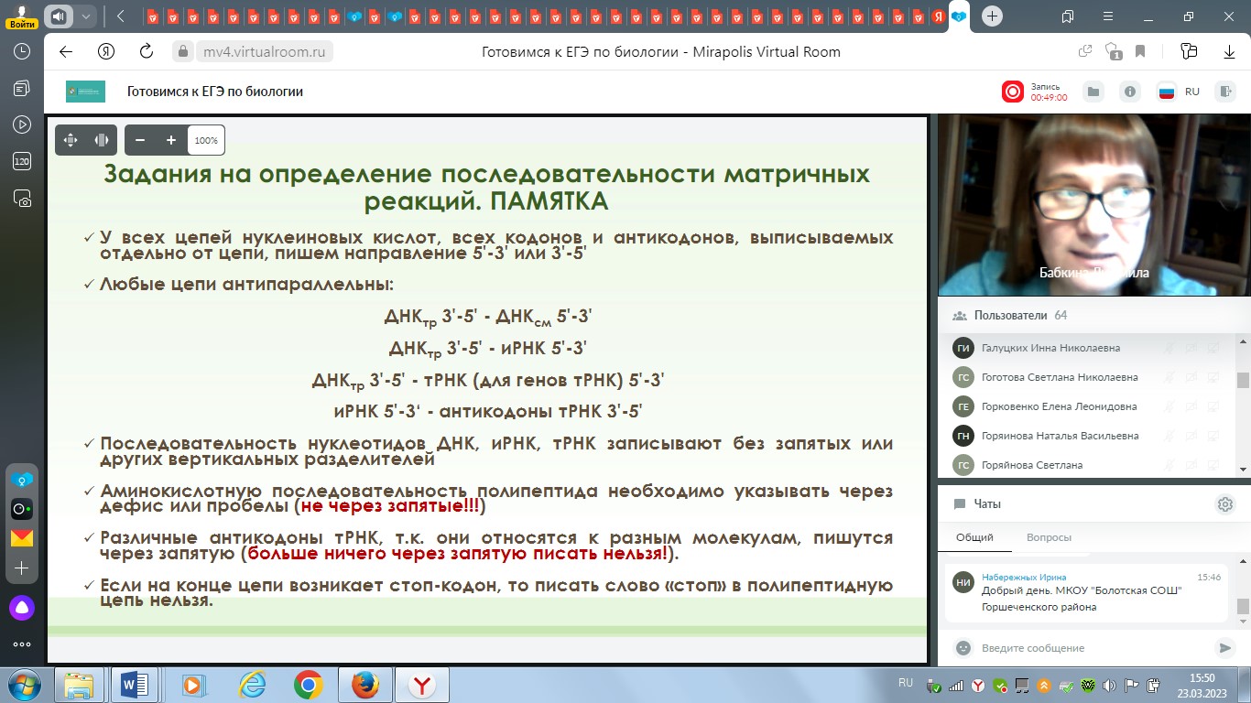Open the Alice assistant purple icon in the sidebar
The width and height of the screenshot is (1251, 703).
pyautogui.click(x=22, y=607)
